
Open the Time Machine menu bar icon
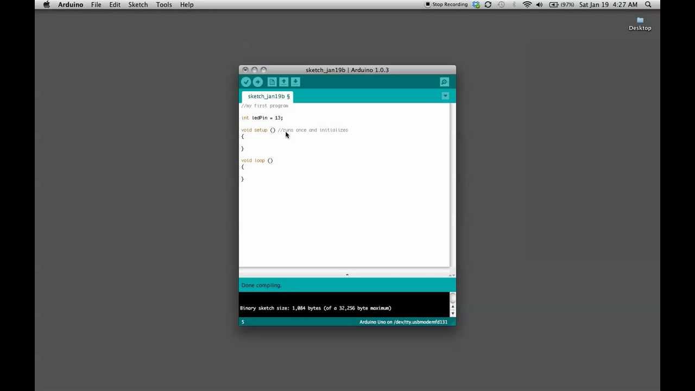501,4
